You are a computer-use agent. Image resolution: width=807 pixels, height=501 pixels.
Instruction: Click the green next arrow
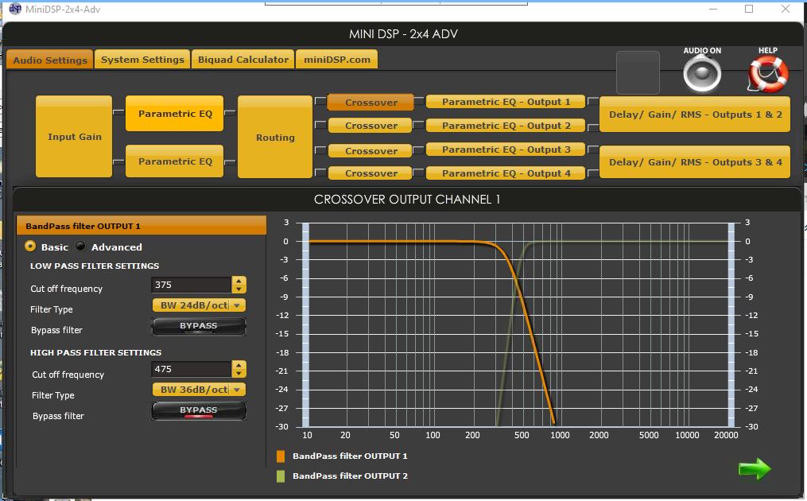pyautogui.click(x=755, y=468)
